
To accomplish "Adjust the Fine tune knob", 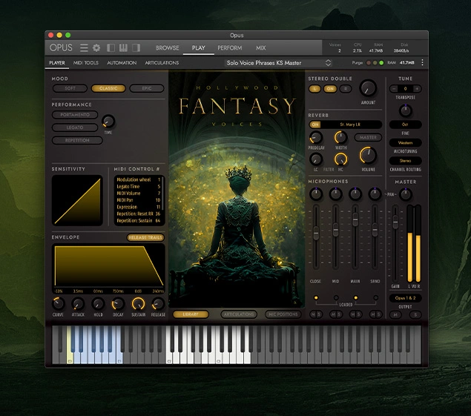I will pos(406,110).
